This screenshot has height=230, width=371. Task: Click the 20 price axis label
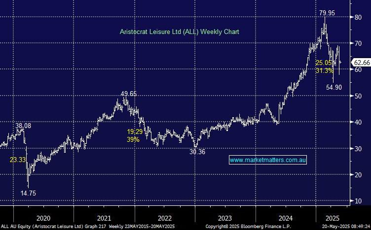(x=358, y=175)
